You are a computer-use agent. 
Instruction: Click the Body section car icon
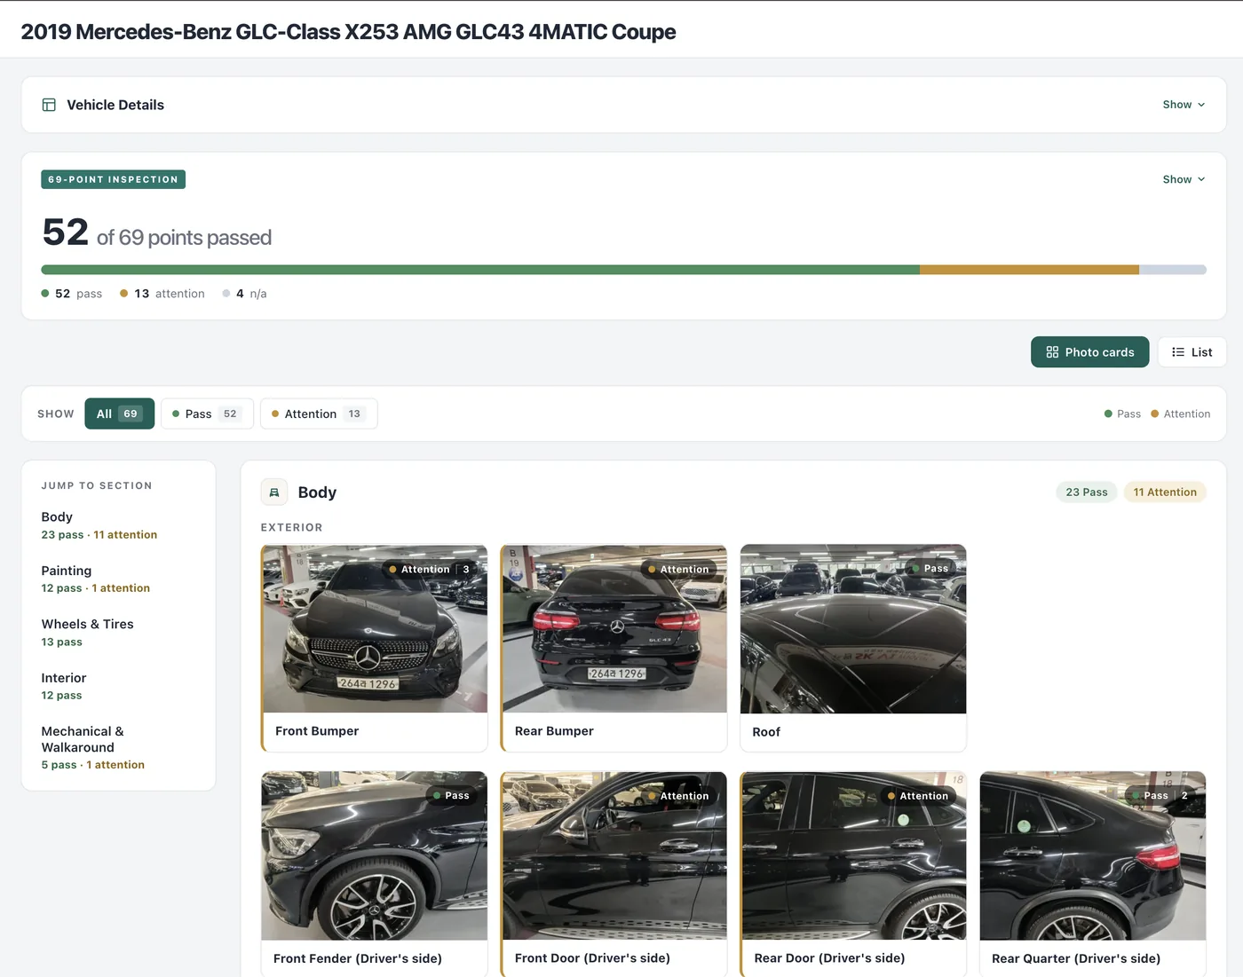274,492
